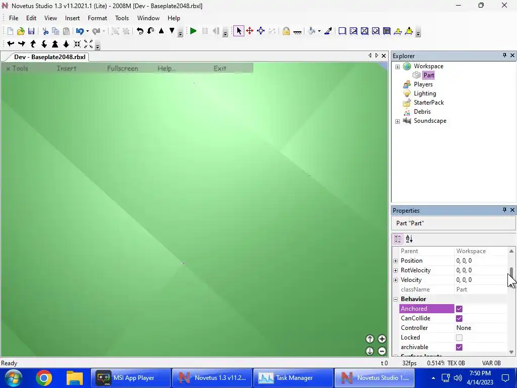Expand the Position property
Image resolution: width=517 pixels, height=388 pixels.
396,261
